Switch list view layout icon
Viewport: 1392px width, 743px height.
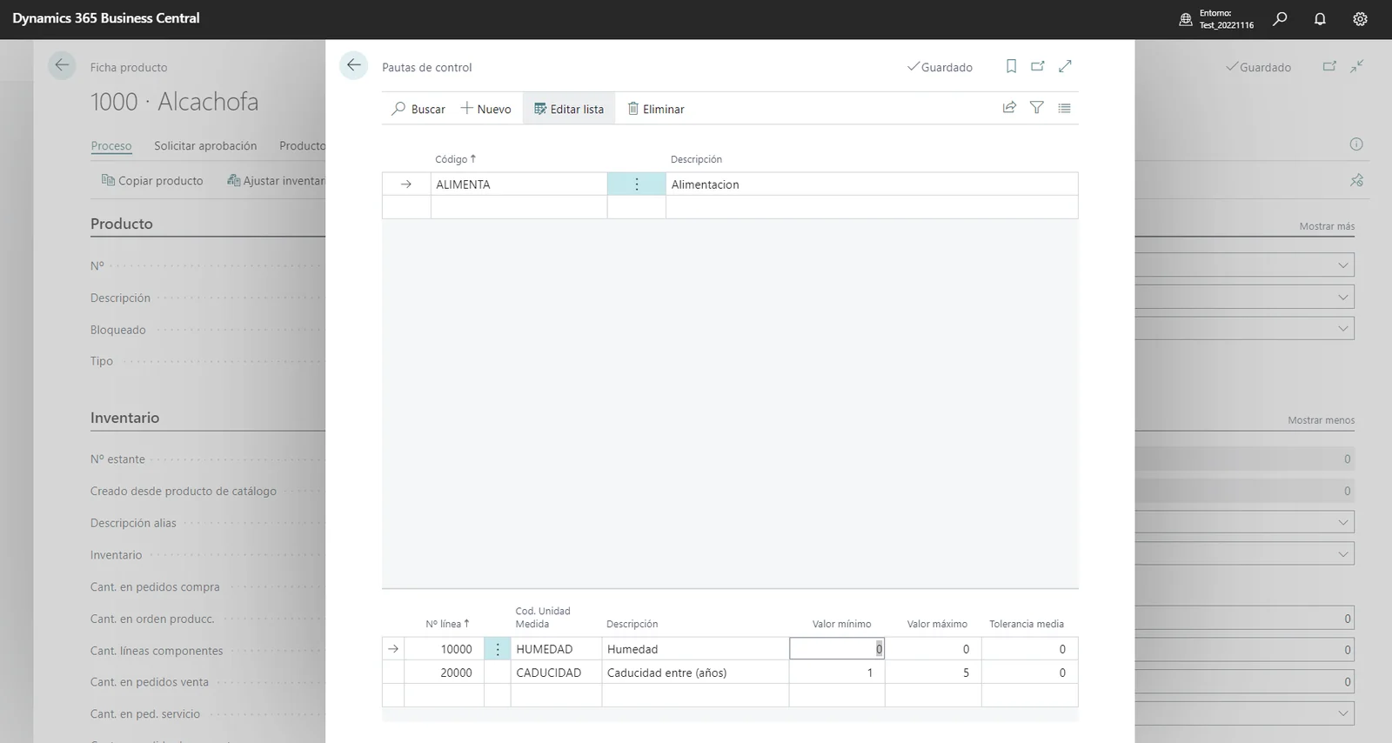click(x=1064, y=108)
